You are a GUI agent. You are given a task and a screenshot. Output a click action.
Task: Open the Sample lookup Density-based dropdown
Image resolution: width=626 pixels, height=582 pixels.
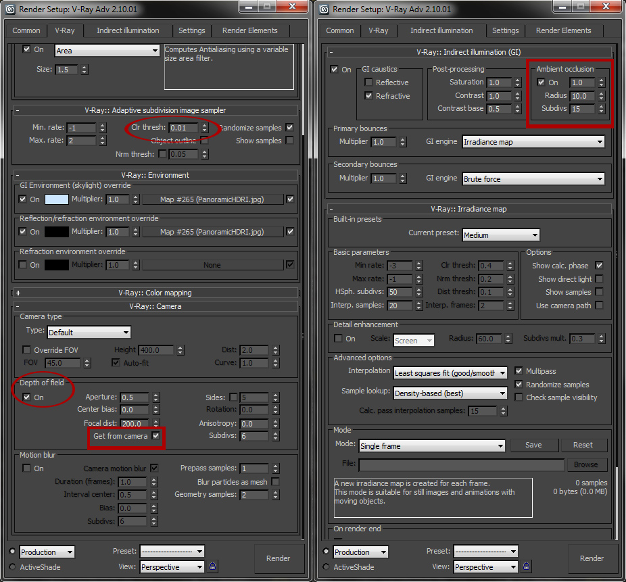(450, 393)
